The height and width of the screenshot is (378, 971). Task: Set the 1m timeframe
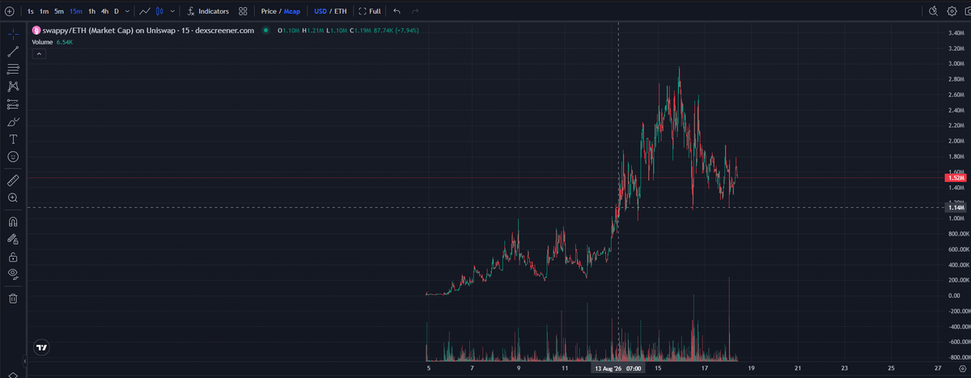tap(45, 11)
